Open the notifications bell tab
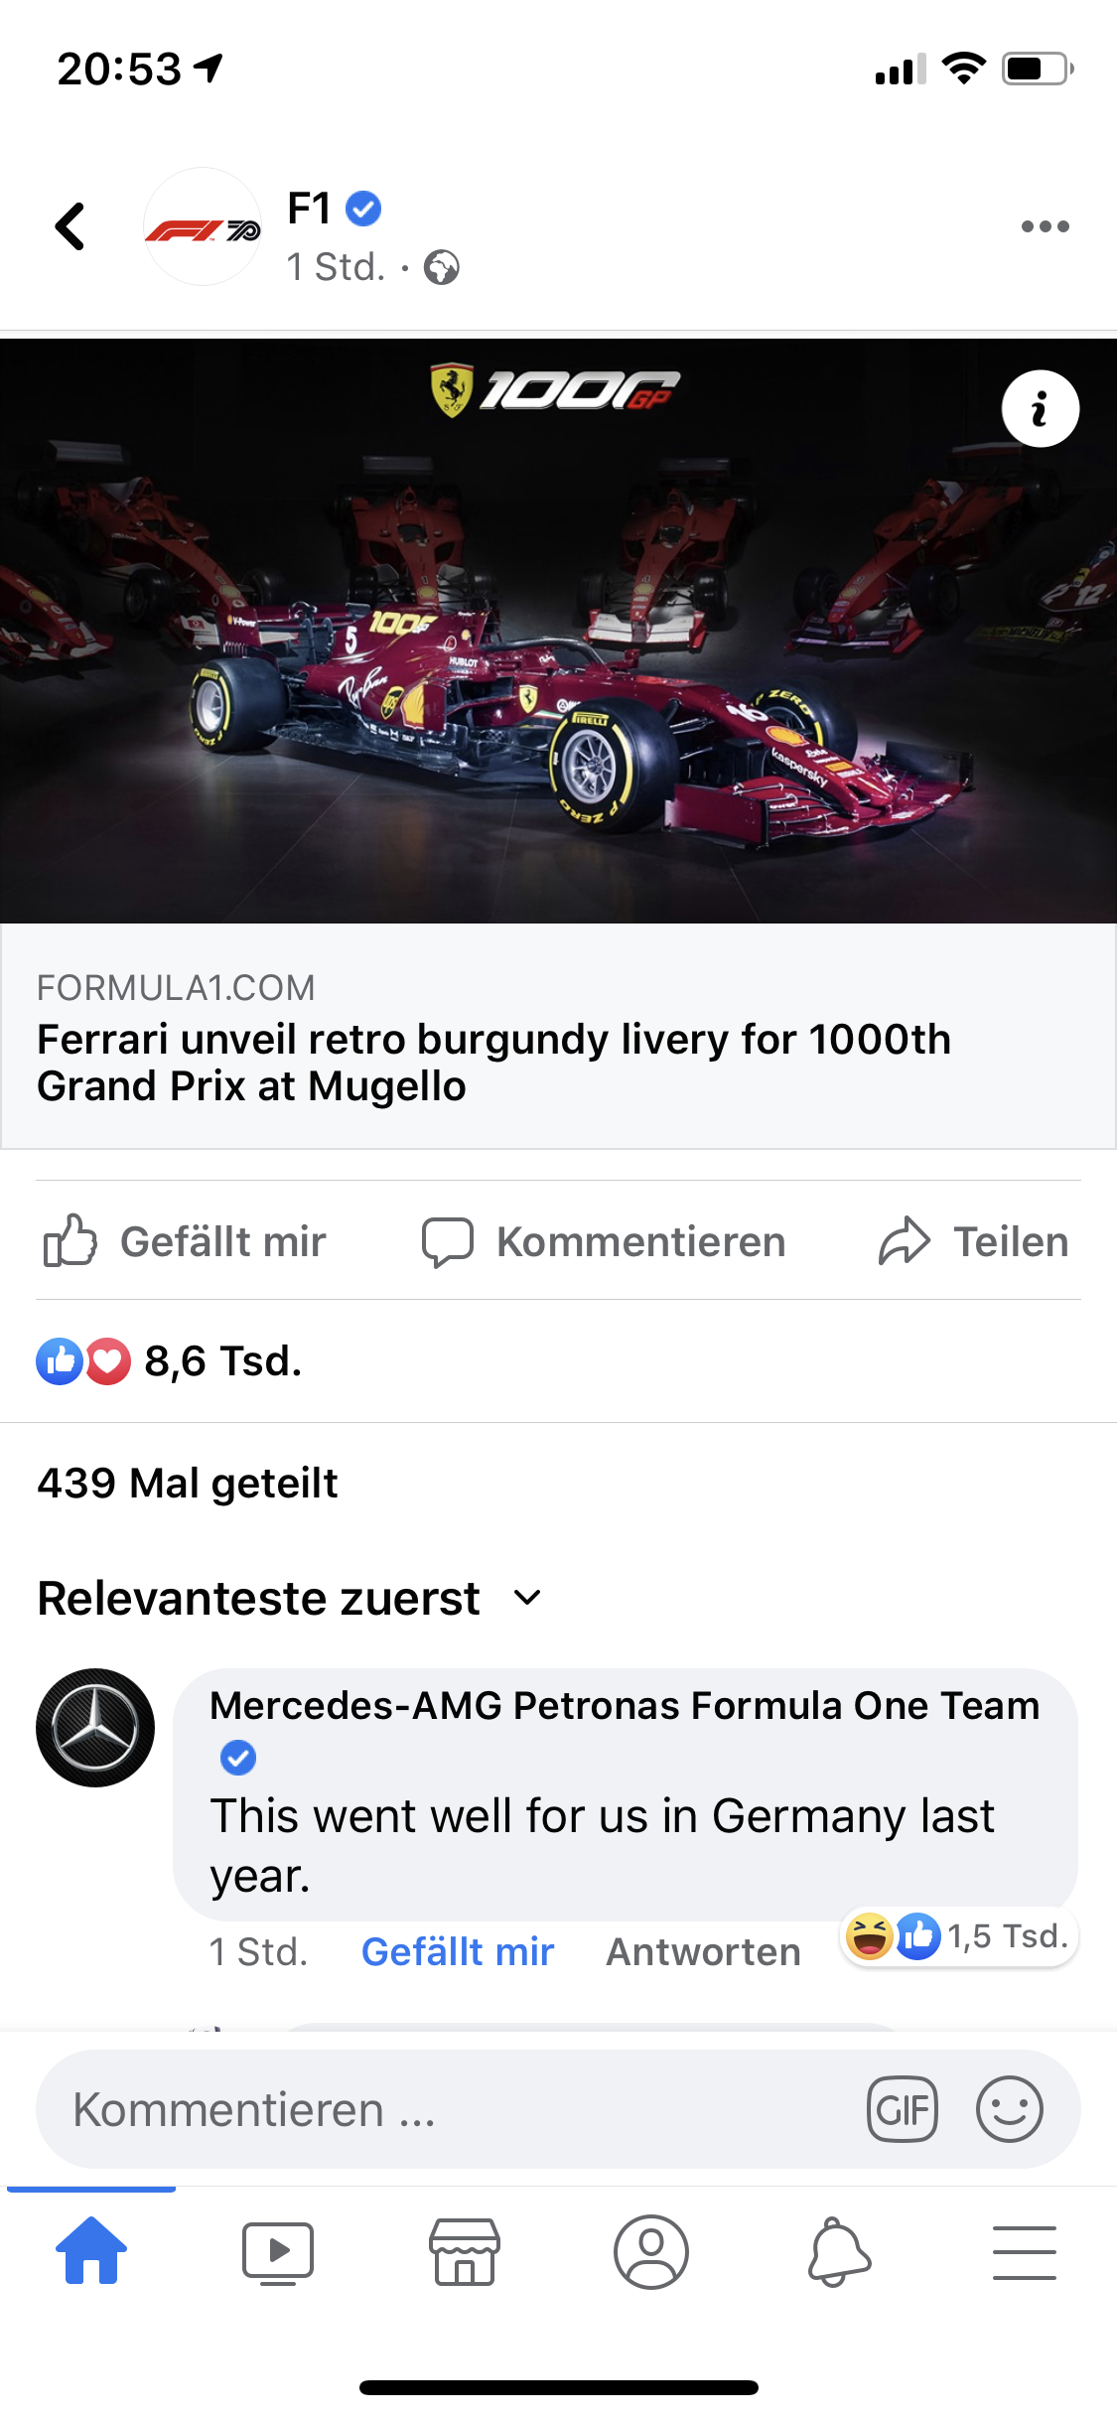The height and width of the screenshot is (2419, 1117). click(x=838, y=2251)
